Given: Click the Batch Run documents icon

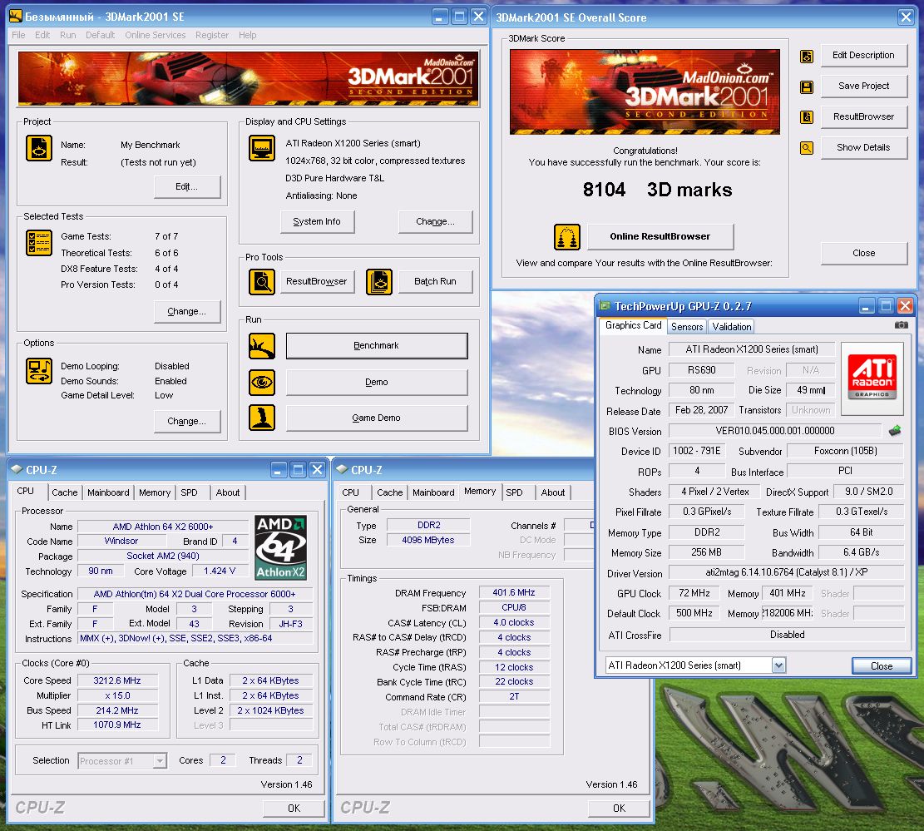Looking at the screenshot, I should 379,282.
